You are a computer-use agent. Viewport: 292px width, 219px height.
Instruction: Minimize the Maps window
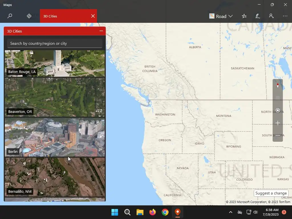pyautogui.click(x=259, y=5)
